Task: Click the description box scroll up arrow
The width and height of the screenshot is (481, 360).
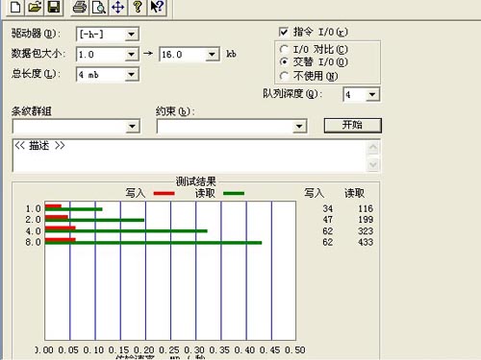Action: (373, 148)
